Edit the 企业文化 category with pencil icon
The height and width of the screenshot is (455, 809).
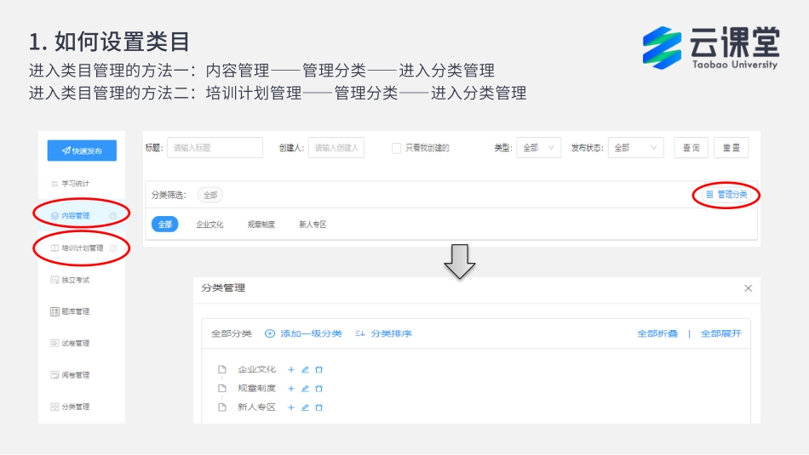[305, 369]
